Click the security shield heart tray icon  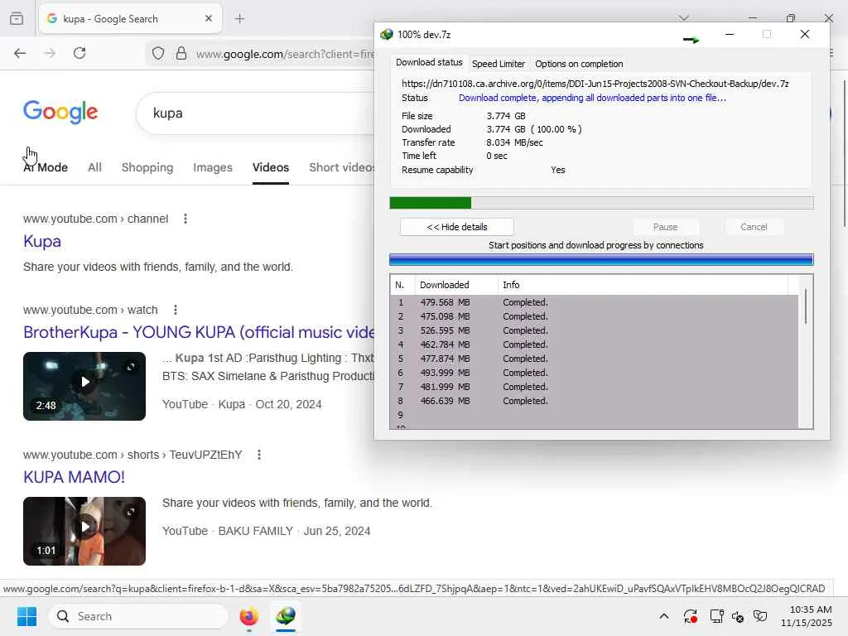pos(760,616)
